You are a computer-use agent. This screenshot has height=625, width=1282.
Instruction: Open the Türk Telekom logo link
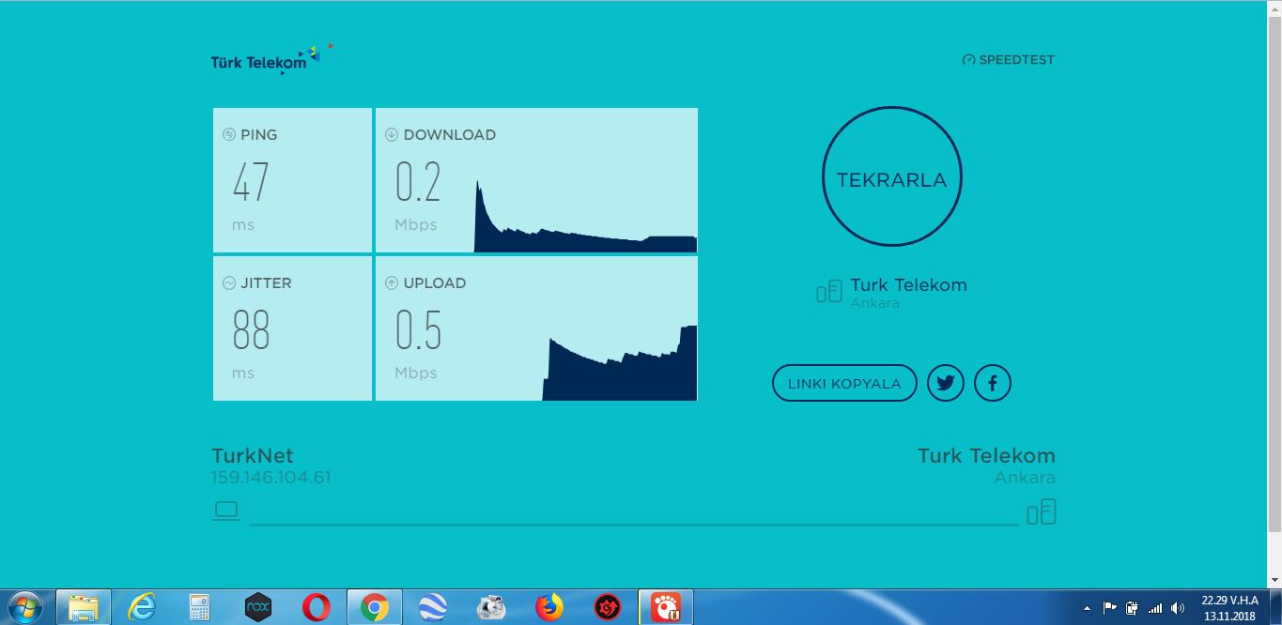[x=271, y=59]
